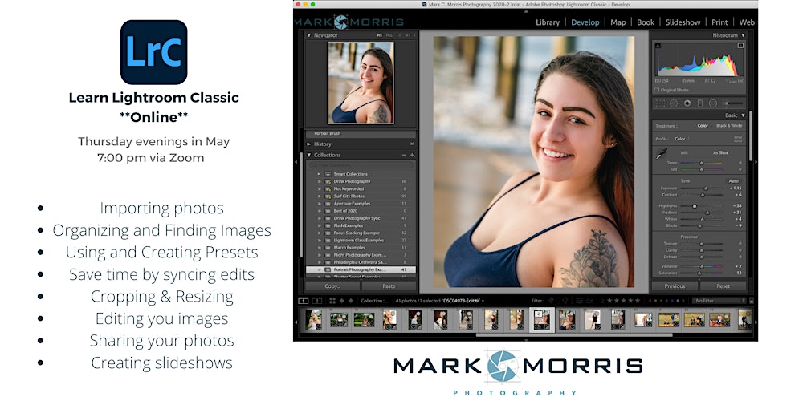Viewport: 803px width, 401px height.
Task: Select the Crop Overlay tool icon
Action: pyautogui.click(x=661, y=103)
